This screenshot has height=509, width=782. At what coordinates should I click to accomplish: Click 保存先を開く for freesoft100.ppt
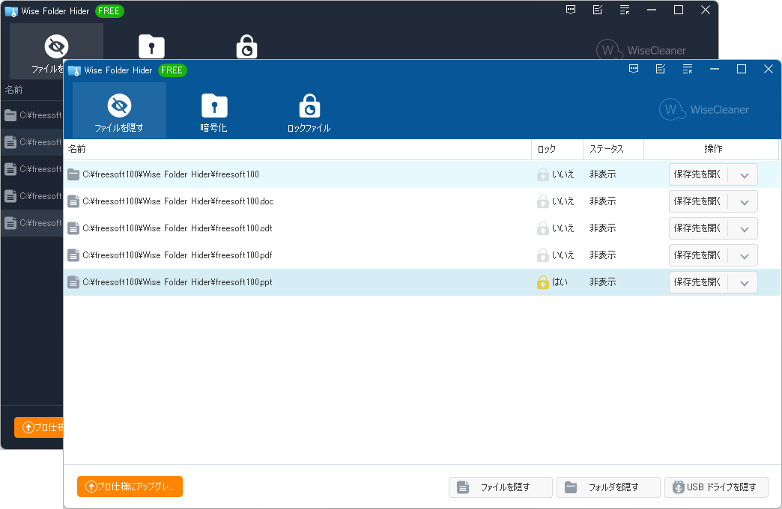[698, 282]
